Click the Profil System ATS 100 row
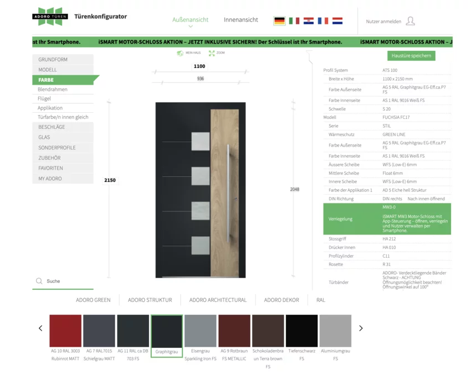471x386 pixels. click(387, 70)
